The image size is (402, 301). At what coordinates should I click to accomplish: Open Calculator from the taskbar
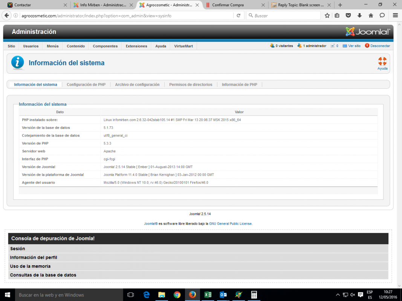pyautogui.click(x=254, y=295)
